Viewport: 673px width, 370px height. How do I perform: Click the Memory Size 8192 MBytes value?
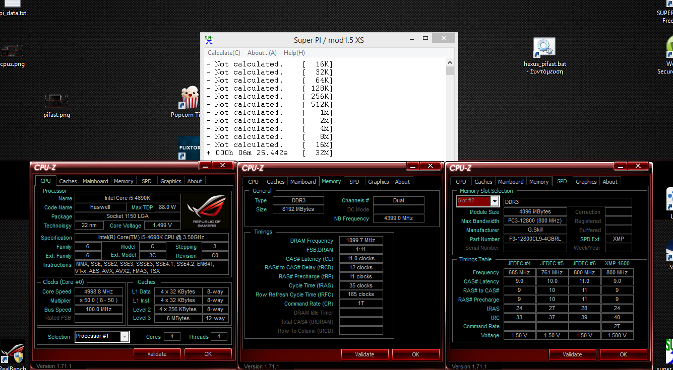coord(298,209)
